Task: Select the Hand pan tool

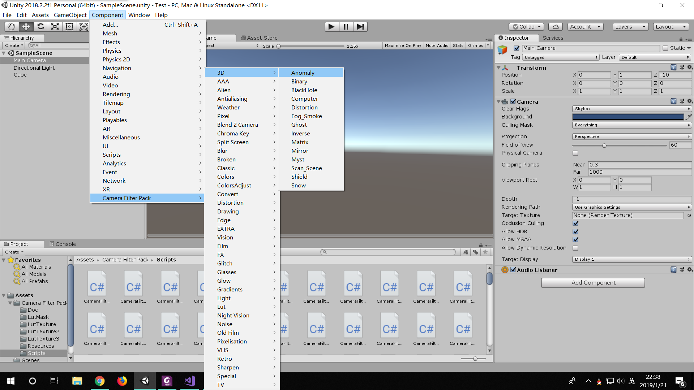Action: tap(11, 26)
